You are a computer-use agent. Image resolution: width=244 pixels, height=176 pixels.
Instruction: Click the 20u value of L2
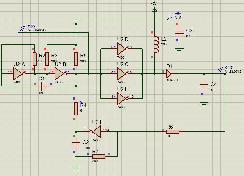point(164,44)
